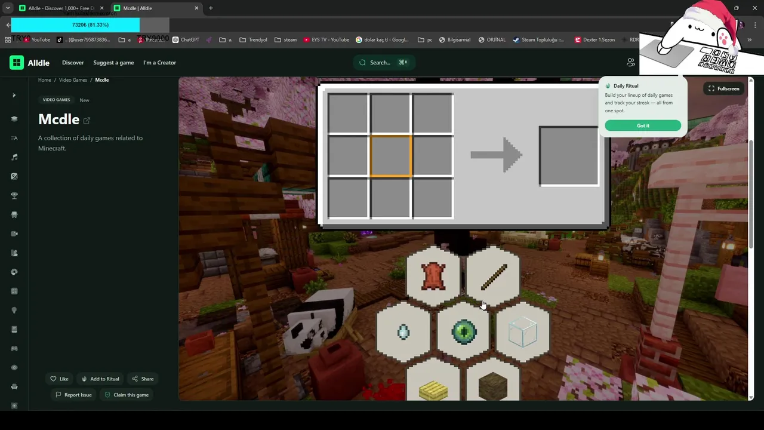The width and height of the screenshot is (764, 430).
Task: Open Dexter 1.Sezon bookmark
Action: point(594,40)
